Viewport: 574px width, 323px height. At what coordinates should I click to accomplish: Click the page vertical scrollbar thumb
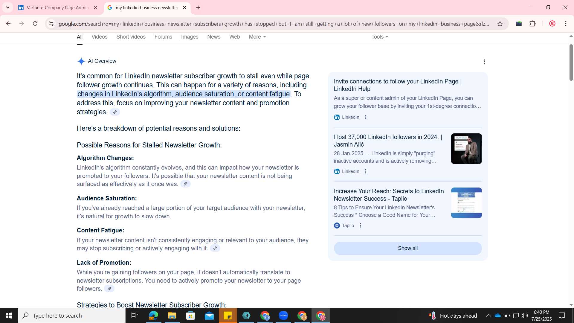click(571, 62)
